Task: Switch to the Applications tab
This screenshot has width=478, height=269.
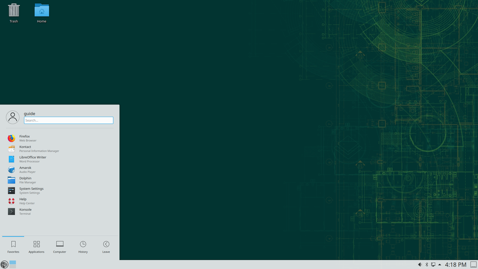Action: click(x=37, y=247)
